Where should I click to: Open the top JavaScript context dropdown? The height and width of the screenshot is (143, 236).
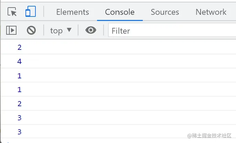pyautogui.click(x=61, y=31)
